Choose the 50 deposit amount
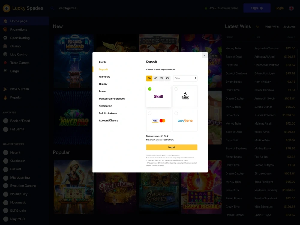Viewport: 300px width, 225px height. click(x=149, y=78)
